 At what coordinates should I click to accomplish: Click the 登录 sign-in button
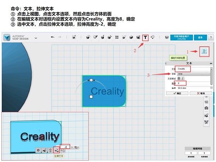pyautogui.click(x=200, y=37)
